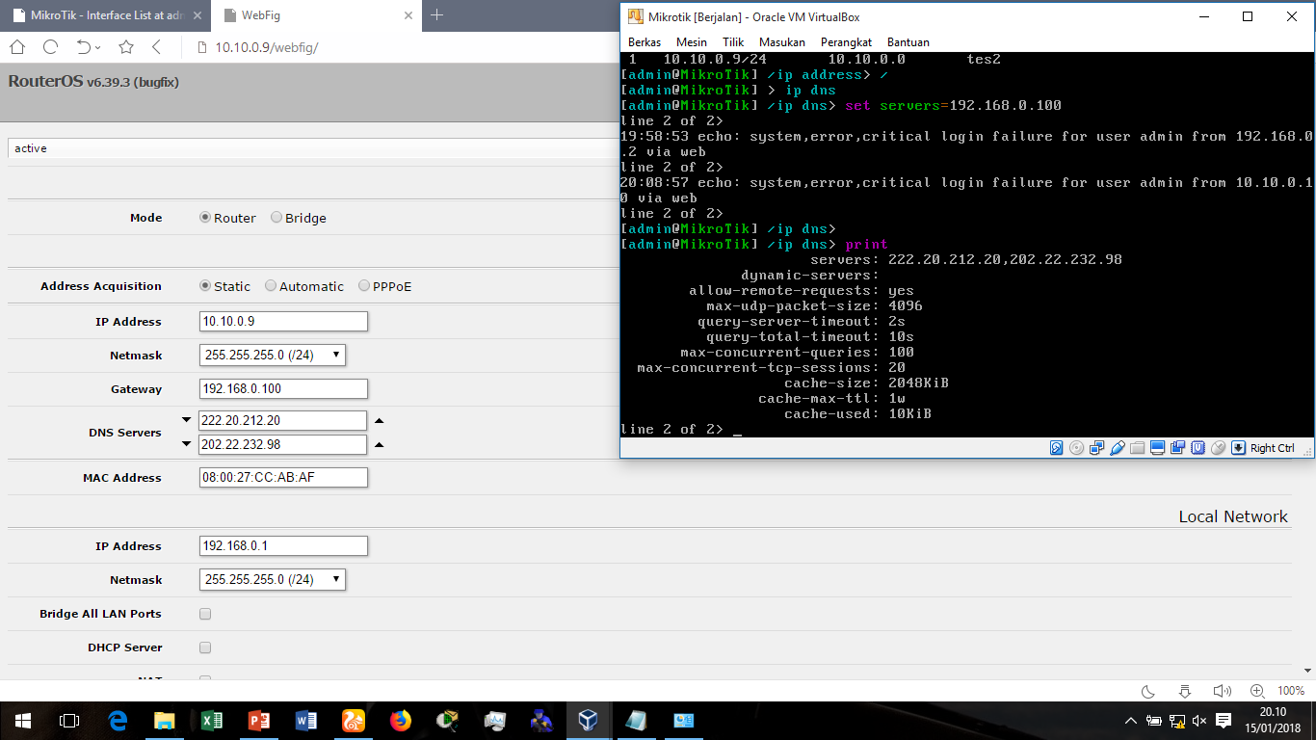The image size is (1316, 740).
Task: Click the VirtualBox mouse integration icon
Action: coord(1218,448)
